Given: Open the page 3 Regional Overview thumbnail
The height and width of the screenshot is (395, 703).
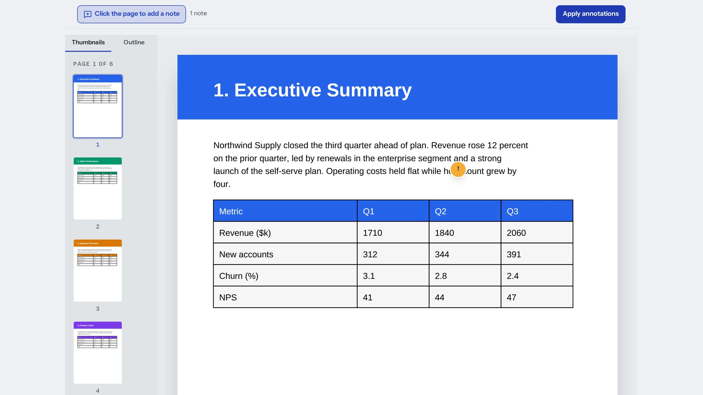Looking at the screenshot, I should pyautogui.click(x=98, y=270).
